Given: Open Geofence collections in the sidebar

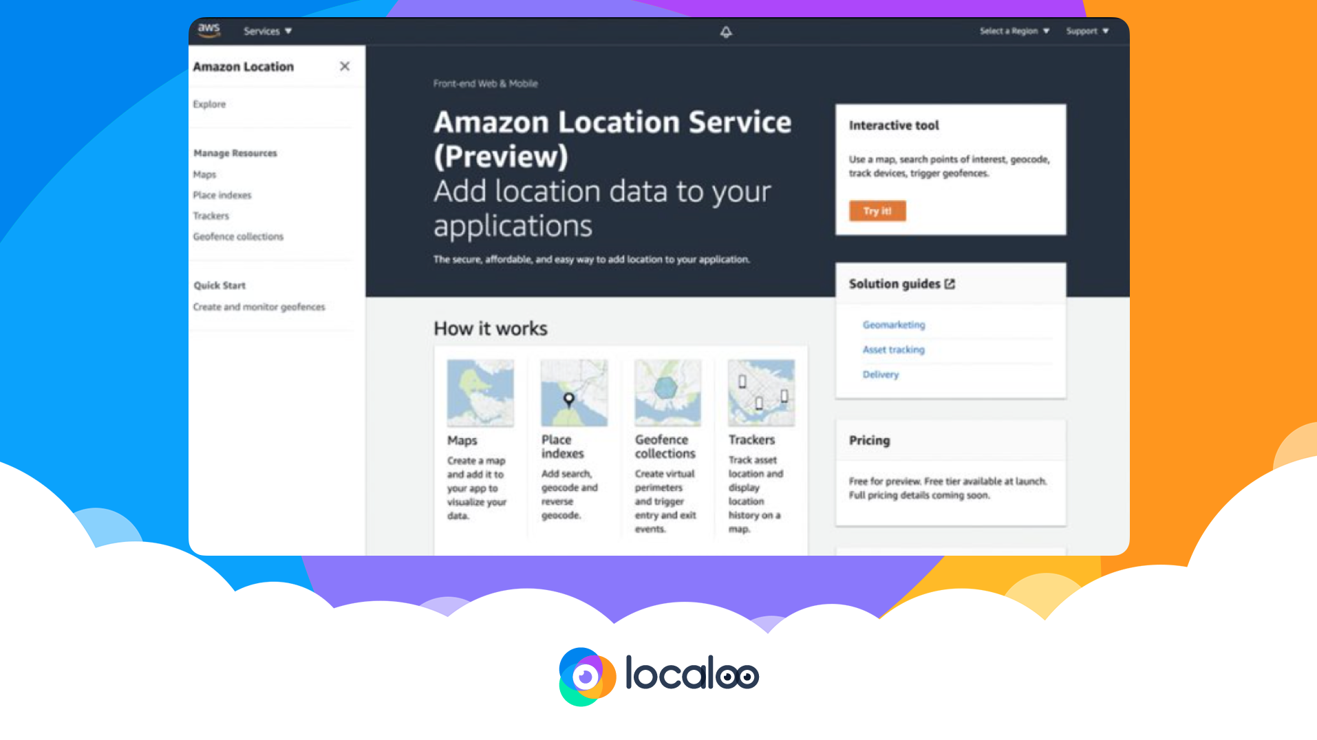Looking at the screenshot, I should pyautogui.click(x=238, y=236).
